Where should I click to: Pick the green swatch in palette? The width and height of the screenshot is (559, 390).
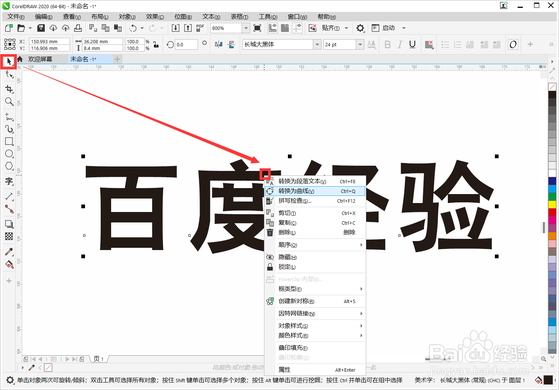(x=552, y=196)
